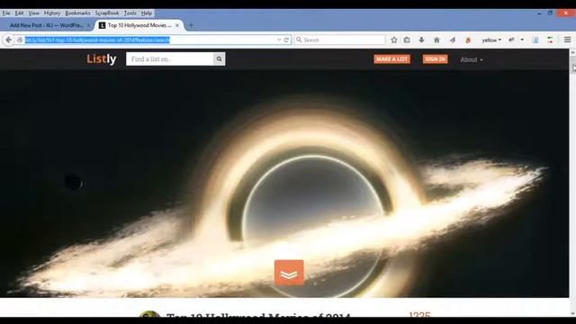576x324 pixels.
Task: Reload the current page
Action: [x=286, y=40]
